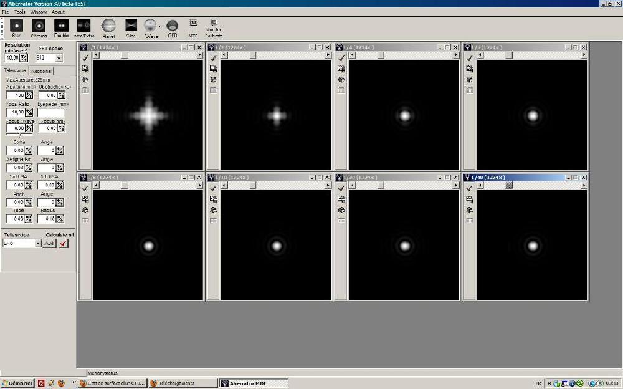The image size is (623, 389).
Task: Open the MTF tool
Action: pyautogui.click(x=193, y=28)
